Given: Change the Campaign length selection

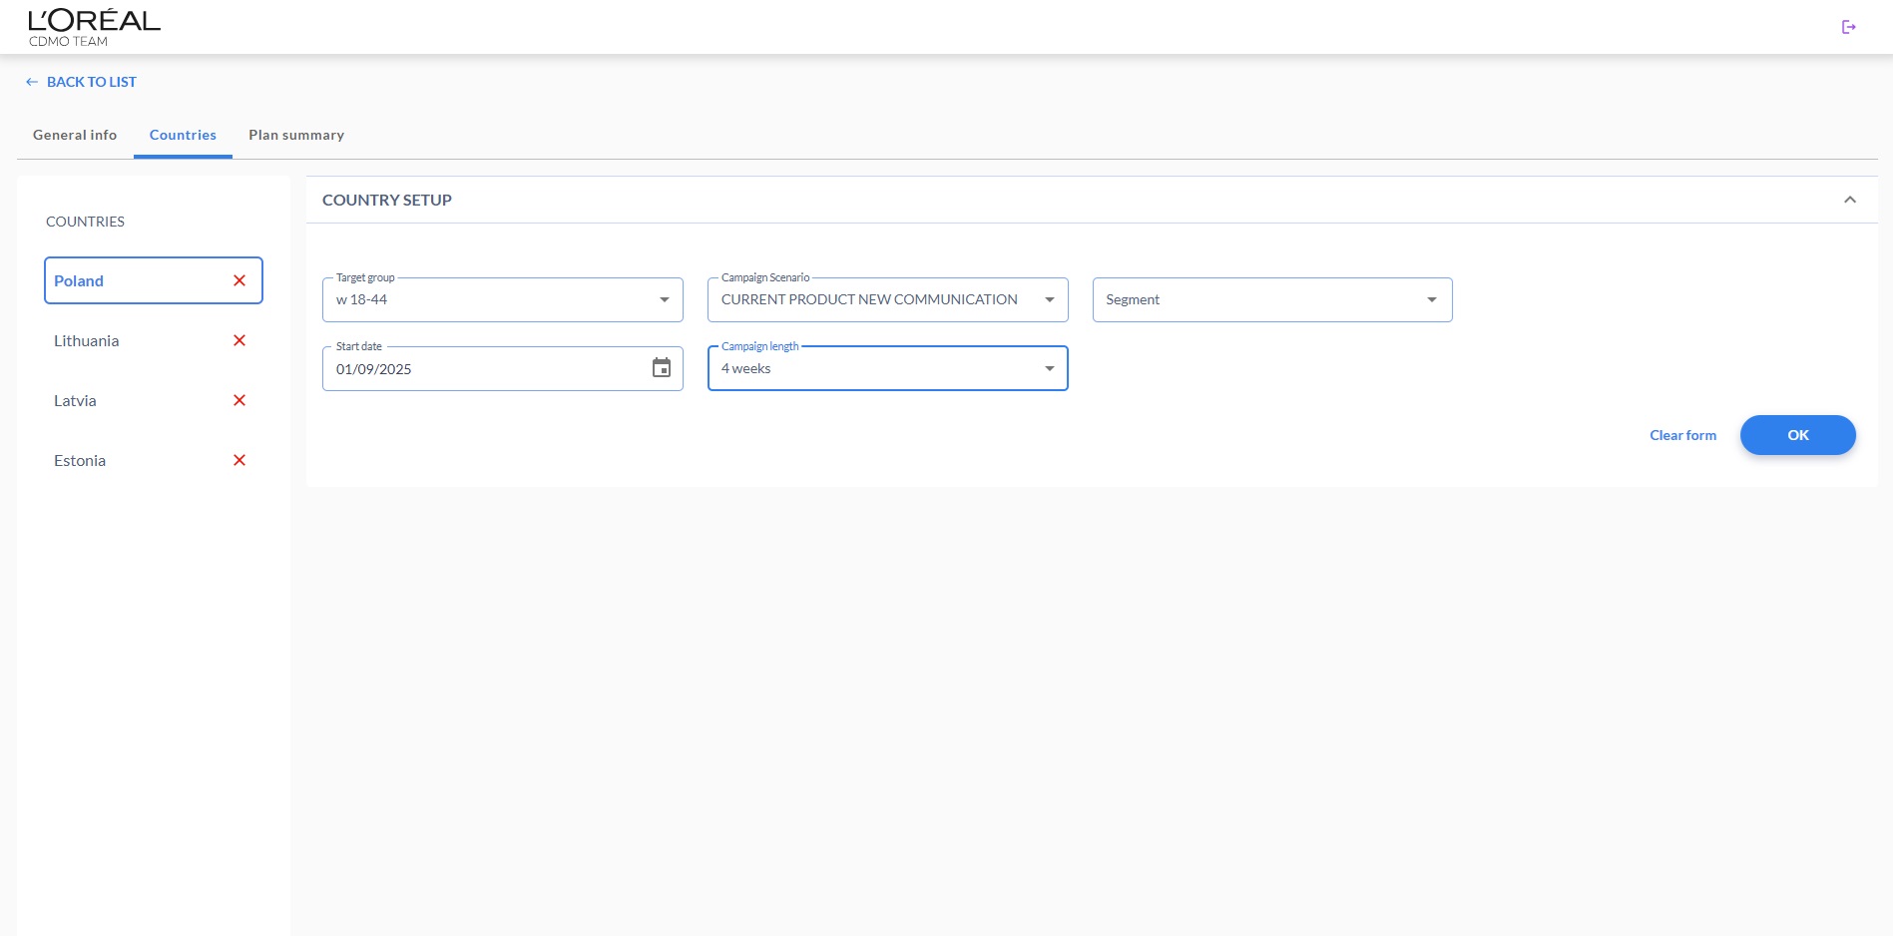Looking at the screenshot, I should coord(887,368).
